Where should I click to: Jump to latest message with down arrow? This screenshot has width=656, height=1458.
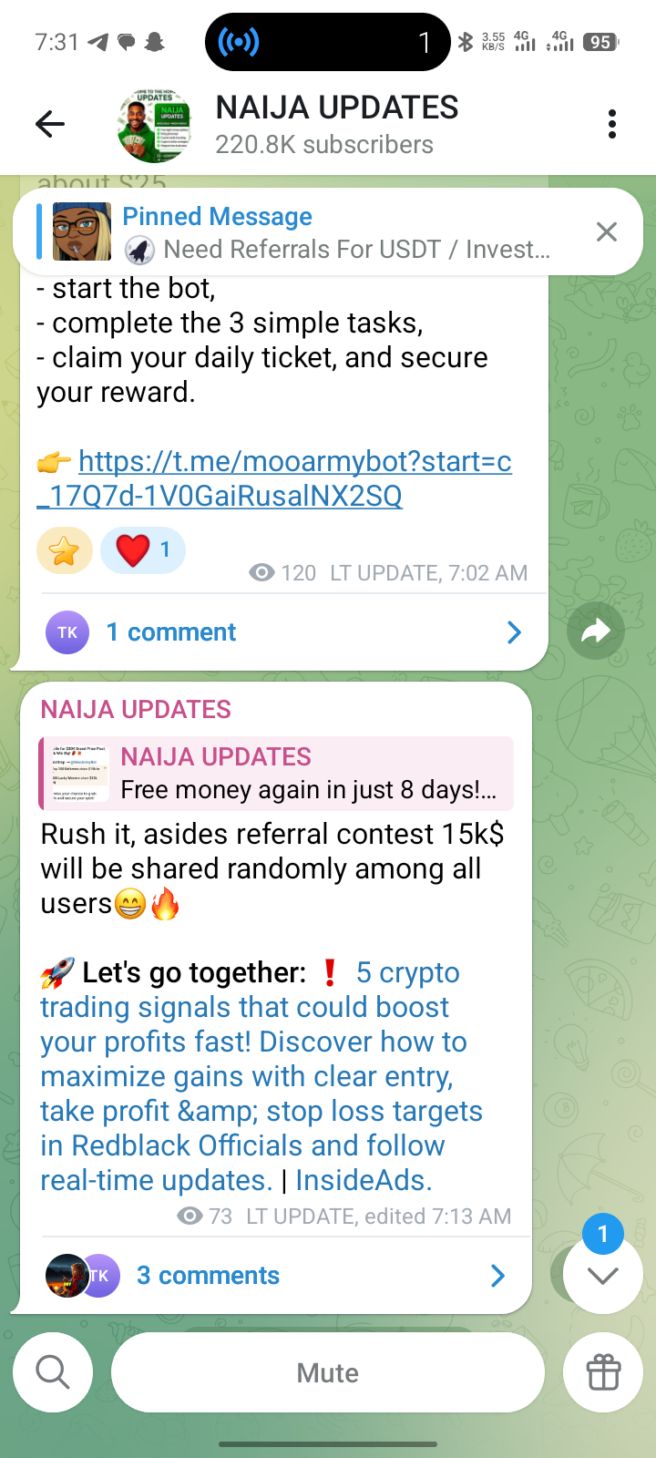click(602, 1274)
